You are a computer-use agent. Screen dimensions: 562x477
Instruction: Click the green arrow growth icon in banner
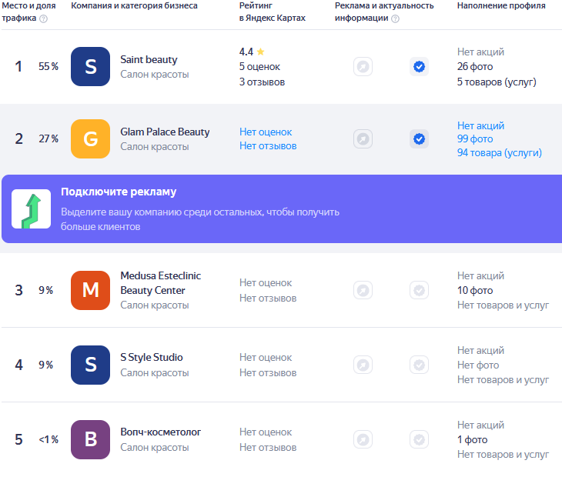click(x=32, y=208)
